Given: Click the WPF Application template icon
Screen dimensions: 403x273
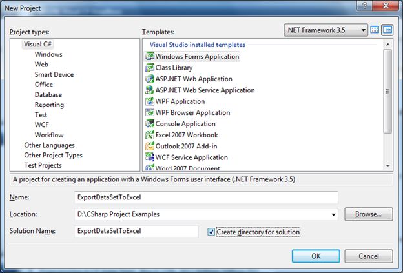Looking at the screenshot, I should tap(150, 101).
